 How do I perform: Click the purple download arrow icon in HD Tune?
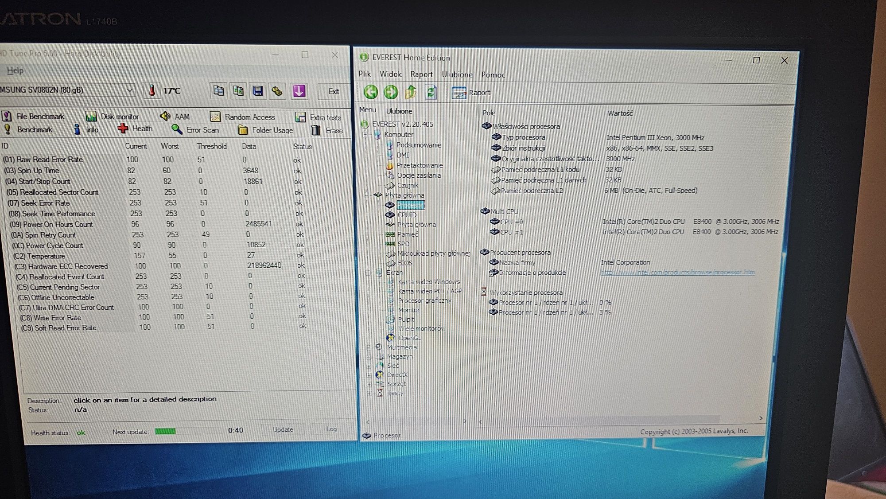pyautogui.click(x=299, y=91)
